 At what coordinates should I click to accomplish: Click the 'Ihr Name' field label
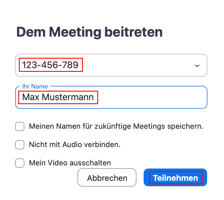pyautogui.click(x=35, y=86)
